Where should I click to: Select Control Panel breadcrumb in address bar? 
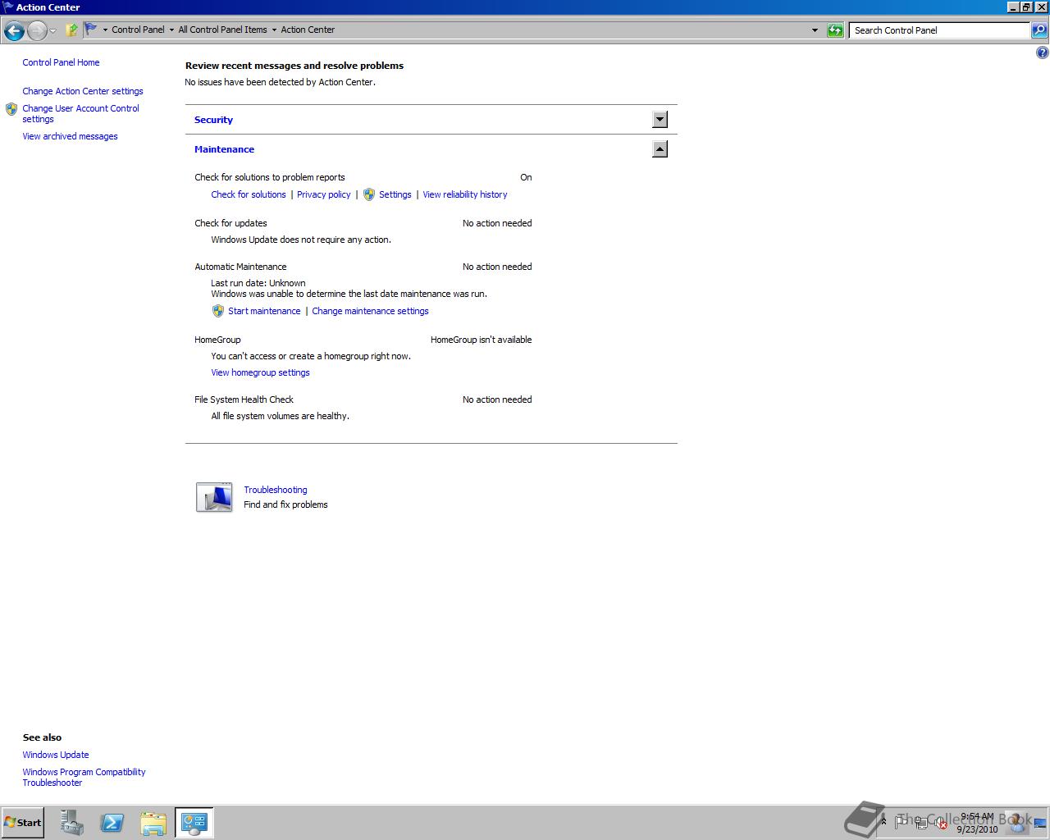coord(138,30)
